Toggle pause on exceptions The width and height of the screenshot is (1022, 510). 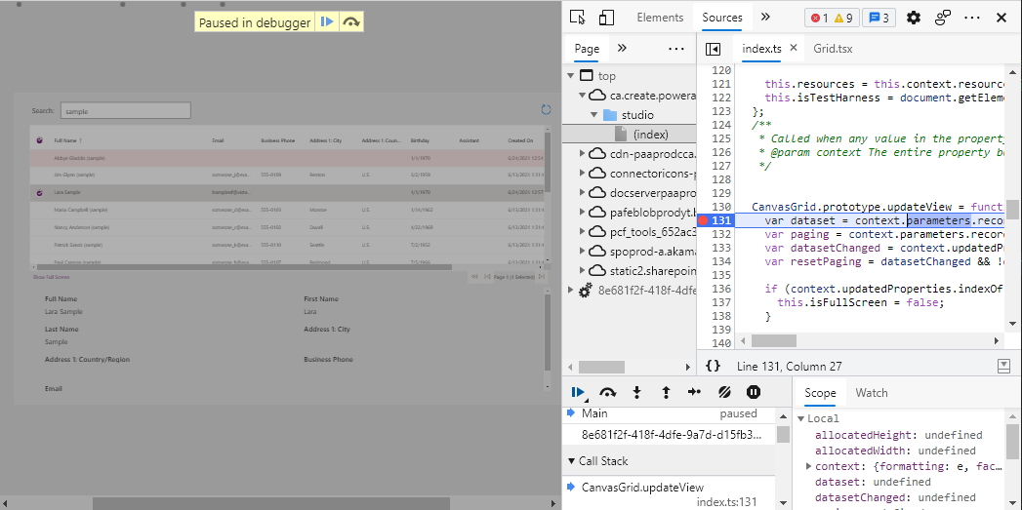(x=754, y=392)
